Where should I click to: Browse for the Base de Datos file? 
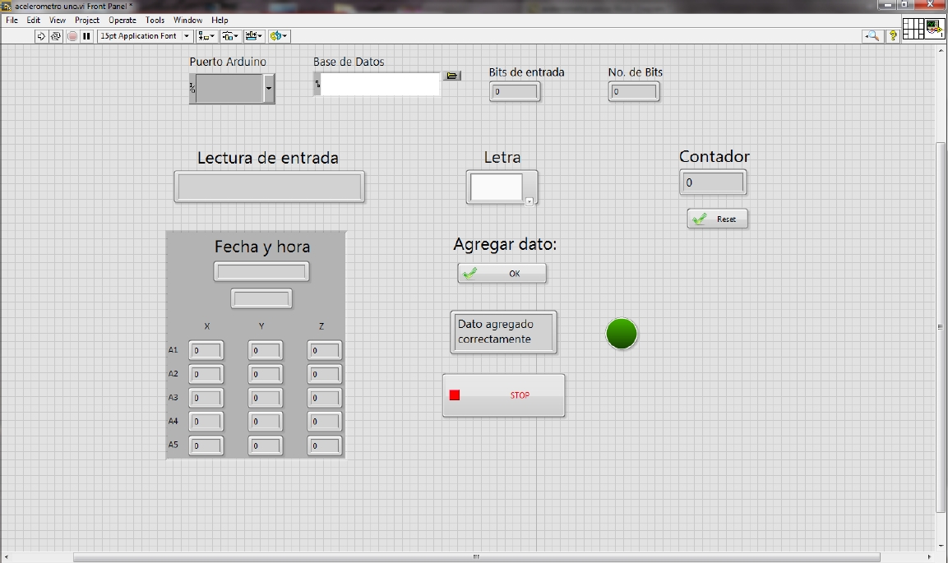[452, 76]
